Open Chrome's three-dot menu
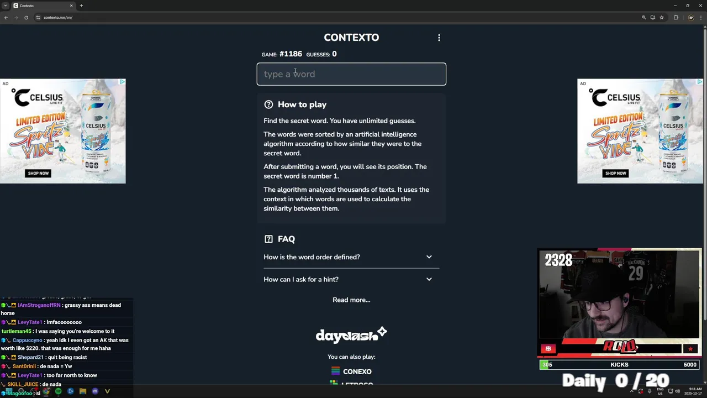The width and height of the screenshot is (707, 398). 700,17
